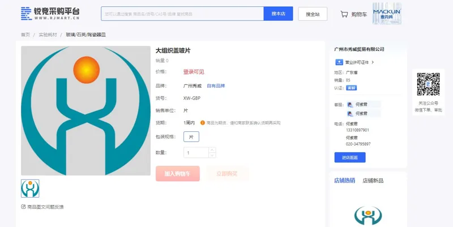Click 加入购物车 add-to-cart button
The width and height of the screenshot is (453, 227).
click(178, 174)
